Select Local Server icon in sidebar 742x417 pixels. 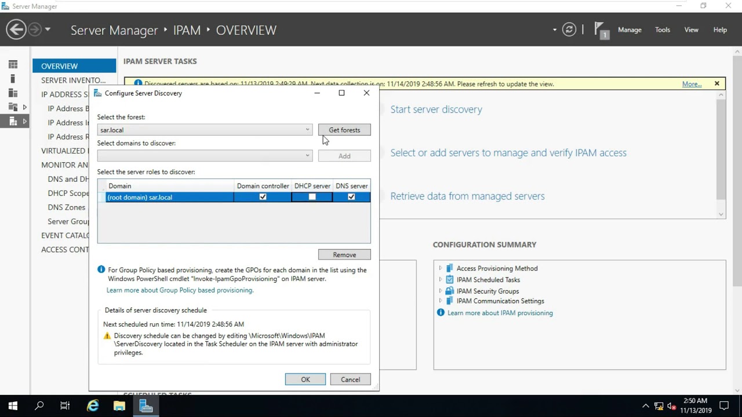(x=13, y=79)
